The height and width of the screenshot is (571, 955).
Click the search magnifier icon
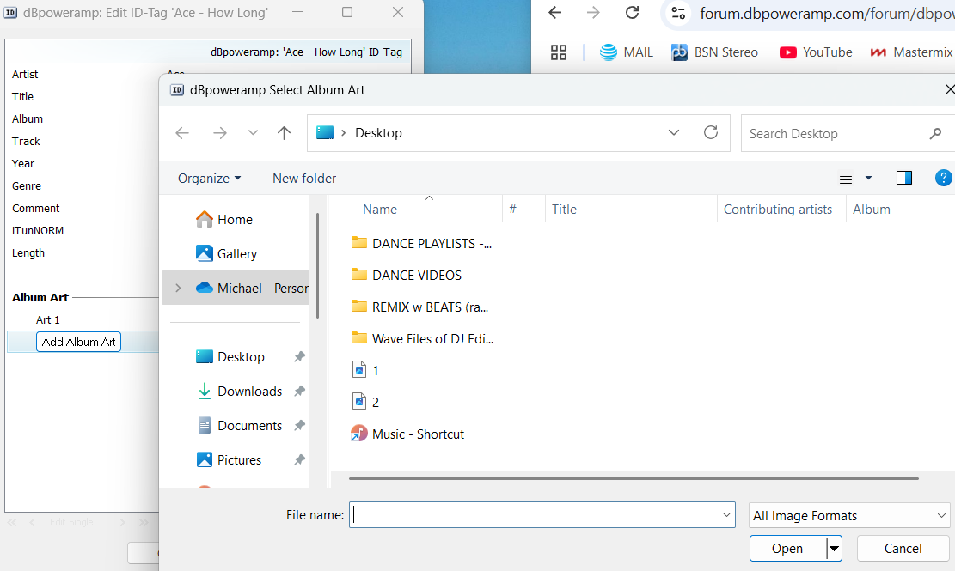[935, 133]
